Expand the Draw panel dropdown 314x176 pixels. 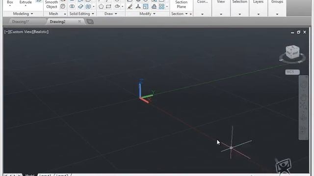point(116,14)
